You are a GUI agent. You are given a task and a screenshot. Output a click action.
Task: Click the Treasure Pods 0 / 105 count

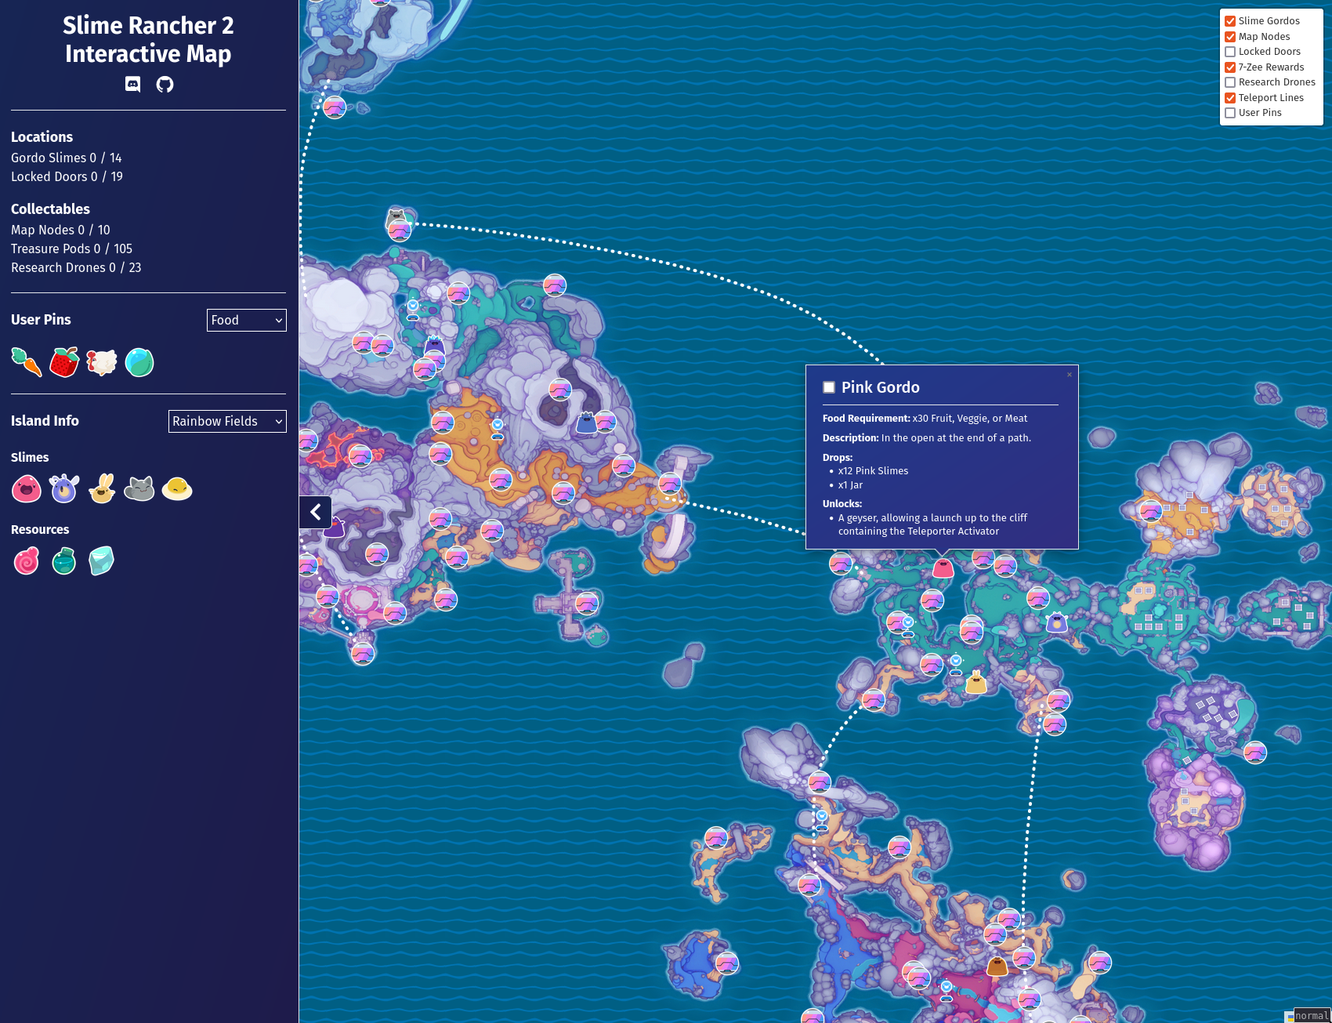[x=71, y=248]
